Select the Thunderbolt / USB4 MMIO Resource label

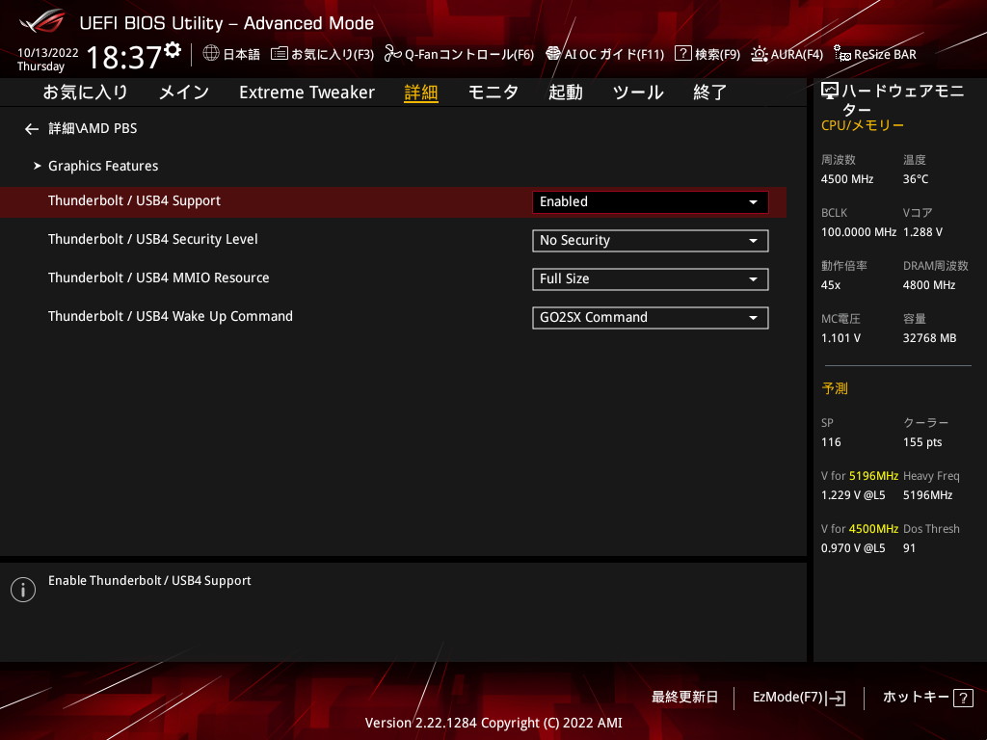(159, 278)
